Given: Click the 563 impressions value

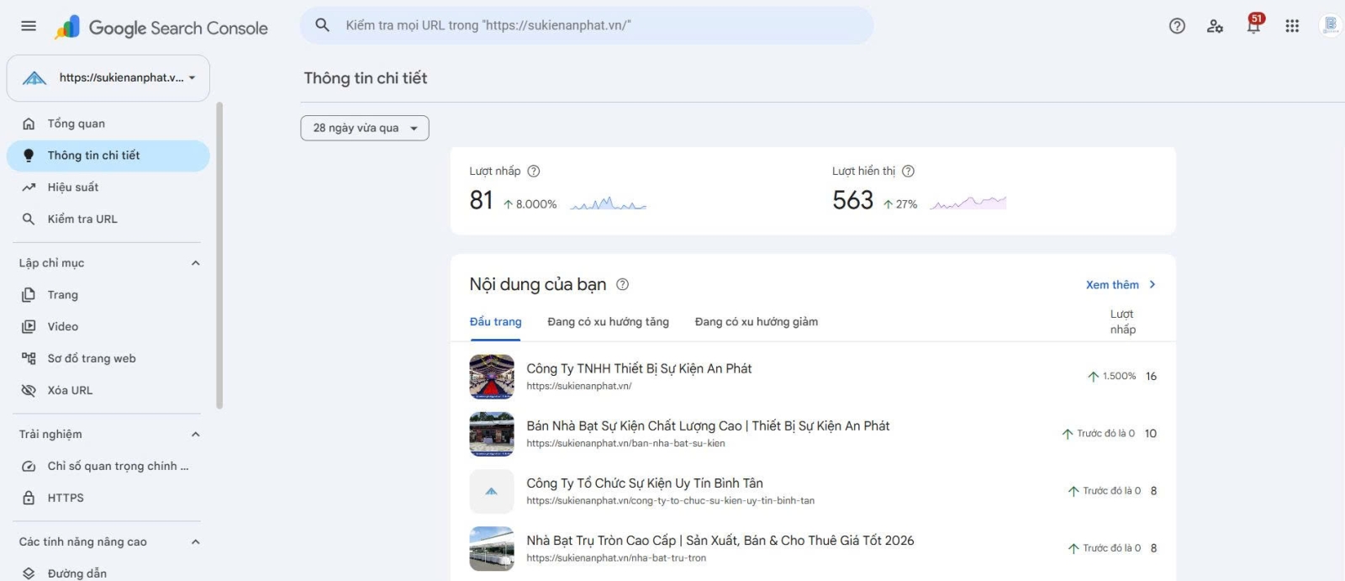Looking at the screenshot, I should (x=852, y=201).
